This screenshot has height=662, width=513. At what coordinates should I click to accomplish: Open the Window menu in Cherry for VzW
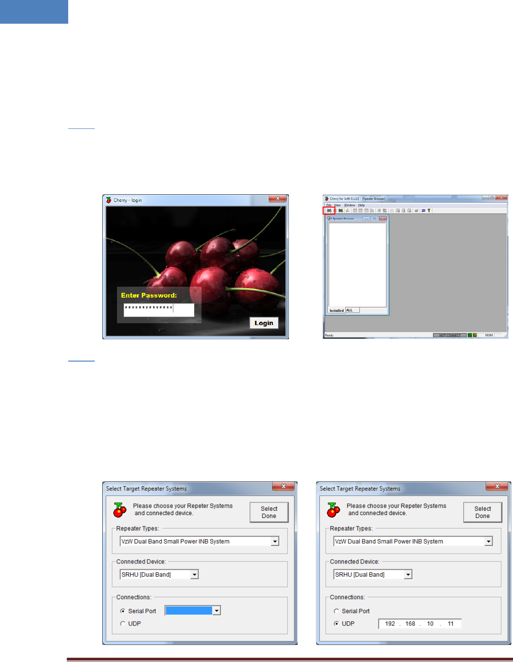coord(350,205)
